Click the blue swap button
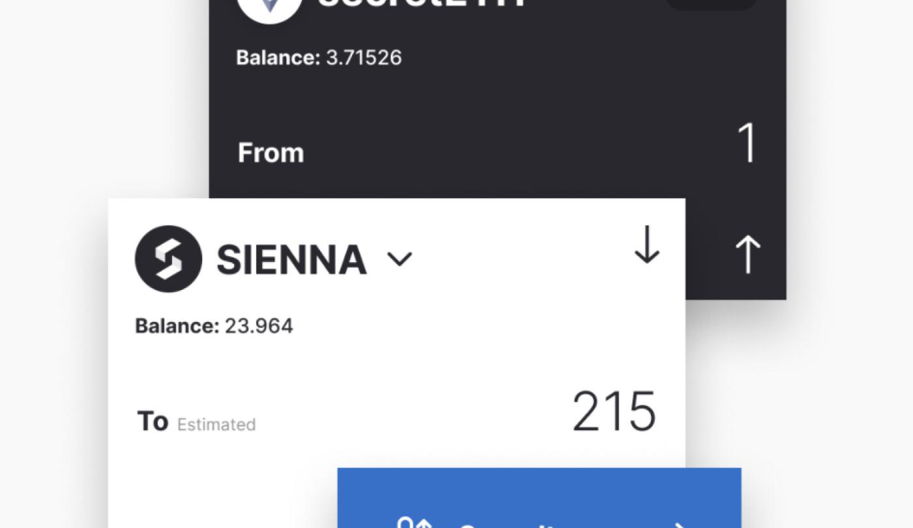Image resolution: width=913 pixels, height=528 pixels. point(539,498)
